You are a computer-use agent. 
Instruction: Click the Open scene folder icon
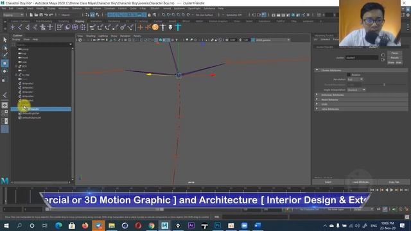pyautogui.click(x=36, y=15)
